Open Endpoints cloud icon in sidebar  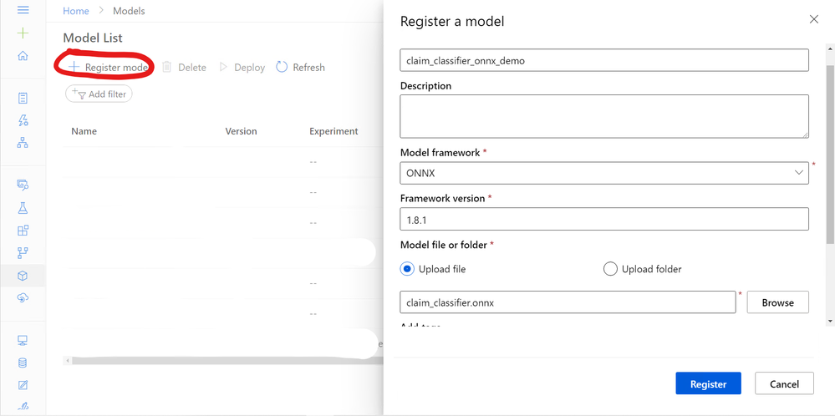tap(23, 298)
